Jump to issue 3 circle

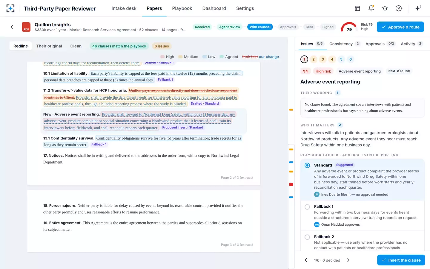pyautogui.click(x=323, y=59)
